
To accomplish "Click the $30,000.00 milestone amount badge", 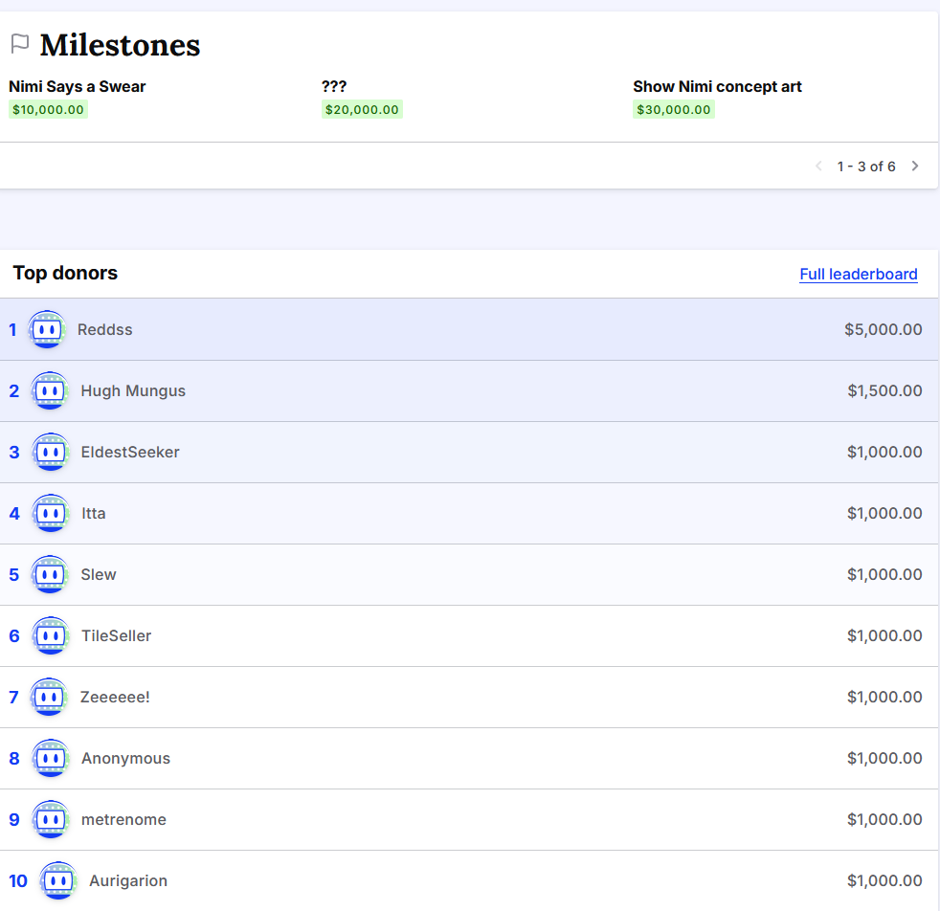I will 673,110.
